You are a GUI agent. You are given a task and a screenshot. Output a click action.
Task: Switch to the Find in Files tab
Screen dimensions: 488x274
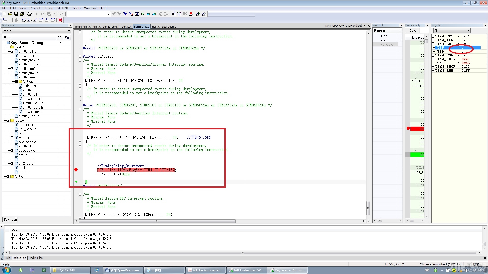point(35,258)
